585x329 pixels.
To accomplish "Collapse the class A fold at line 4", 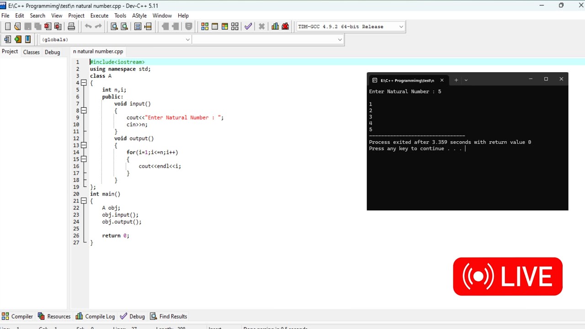I will 84,83.
